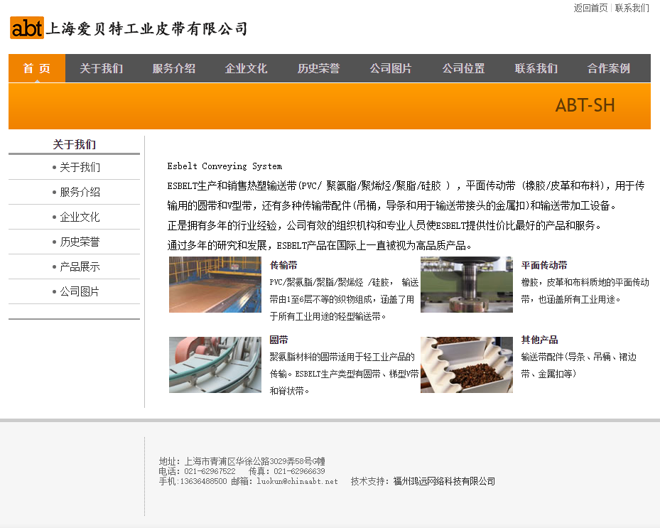Click the 平面传动带 product heading
Image resolution: width=660 pixels, height=528 pixels.
pos(543,265)
